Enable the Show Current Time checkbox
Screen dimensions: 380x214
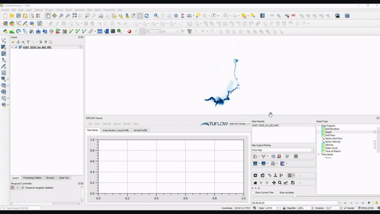pos(253,192)
